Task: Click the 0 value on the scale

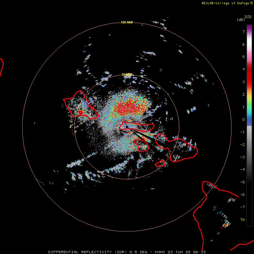Action: tap(244, 120)
